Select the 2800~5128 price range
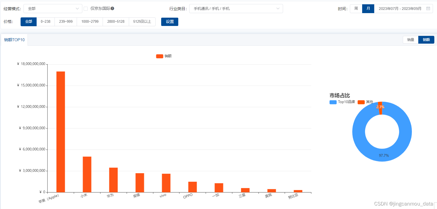This screenshot has width=437, height=209. [x=116, y=22]
